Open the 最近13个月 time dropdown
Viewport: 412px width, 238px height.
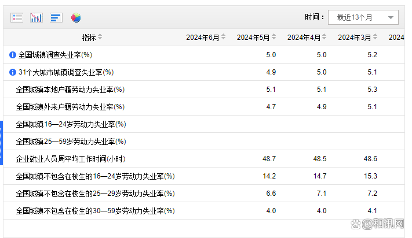click(x=363, y=17)
